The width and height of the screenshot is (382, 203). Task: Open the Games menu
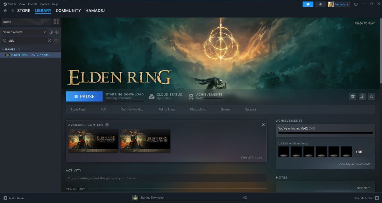point(45,4)
